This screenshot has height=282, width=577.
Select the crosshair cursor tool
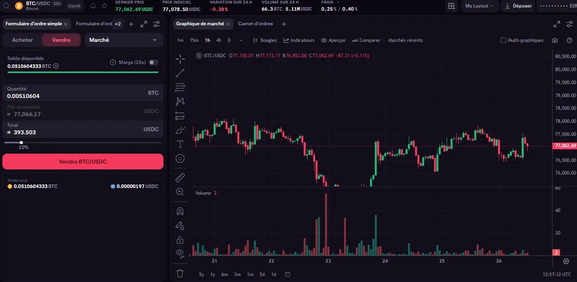tap(180, 59)
